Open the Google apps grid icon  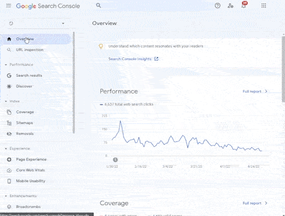(263, 6)
